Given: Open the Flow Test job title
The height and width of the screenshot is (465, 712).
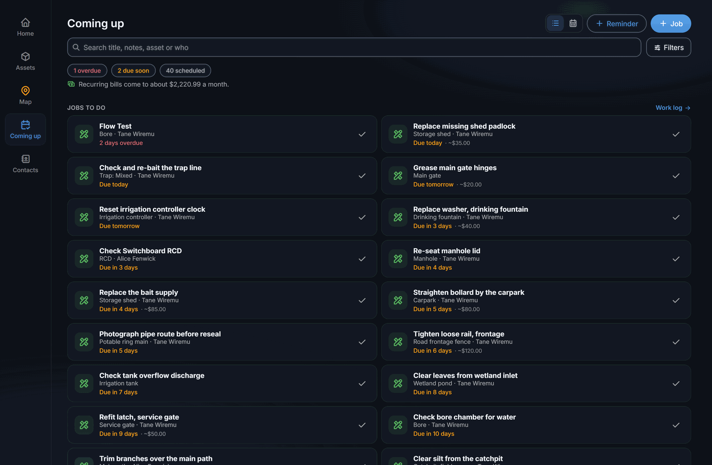Looking at the screenshot, I should coord(115,126).
